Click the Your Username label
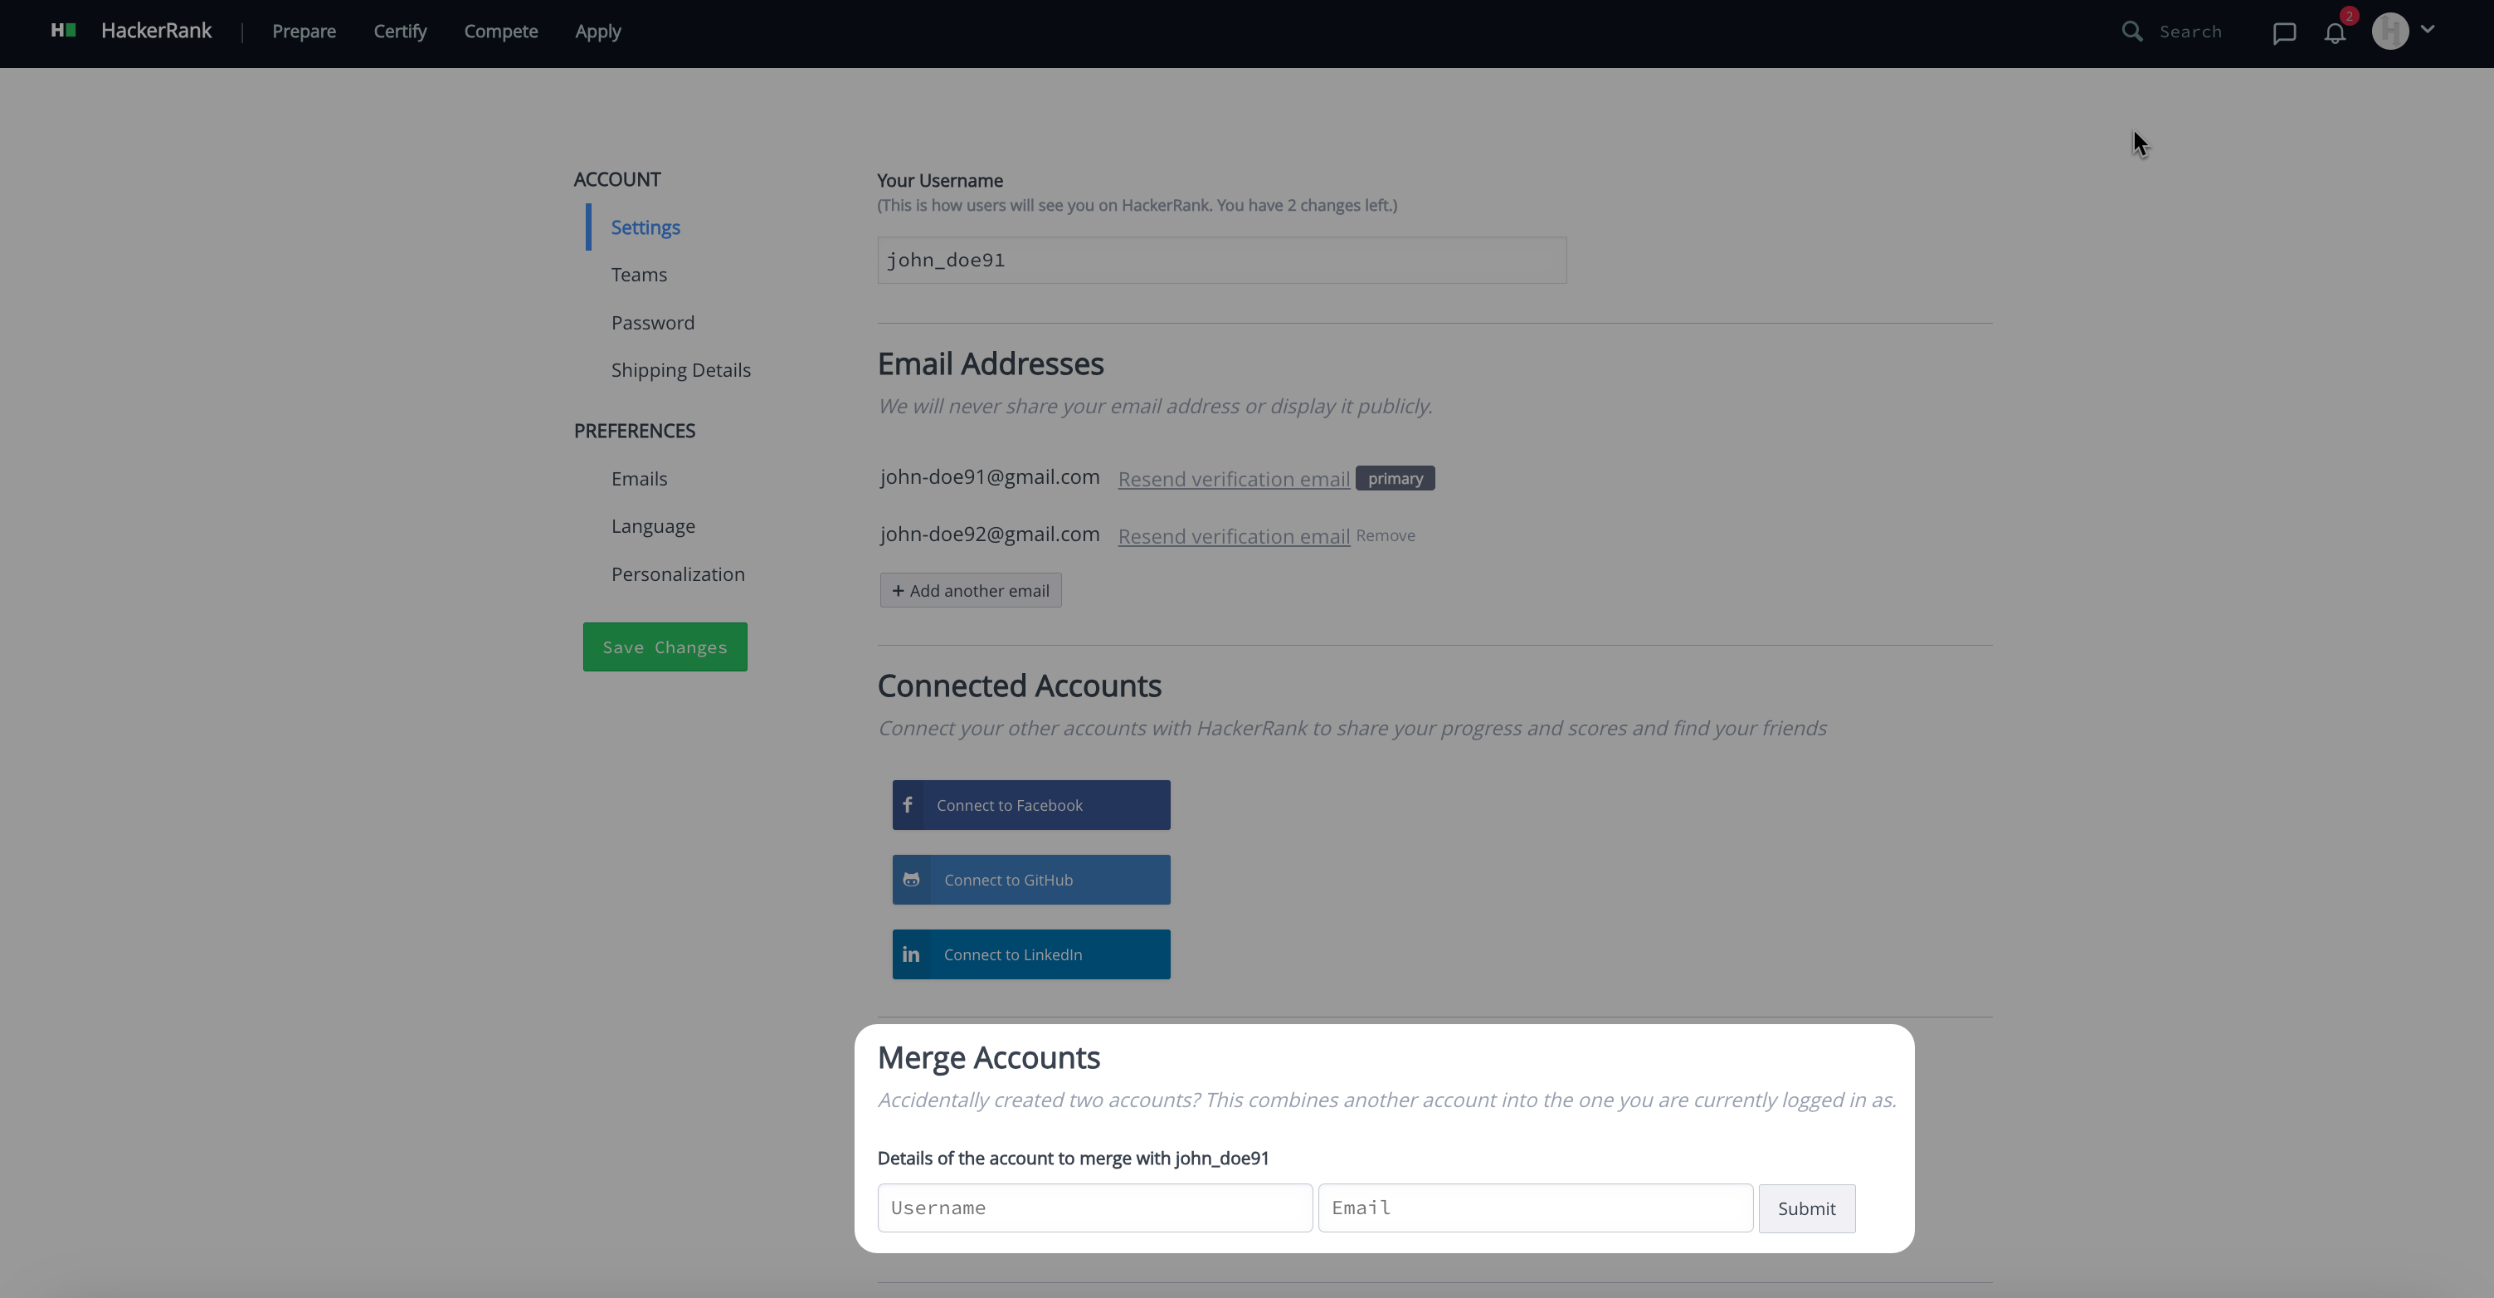Image resolution: width=2494 pixels, height=1298 pixels. [x=940, y=180]
